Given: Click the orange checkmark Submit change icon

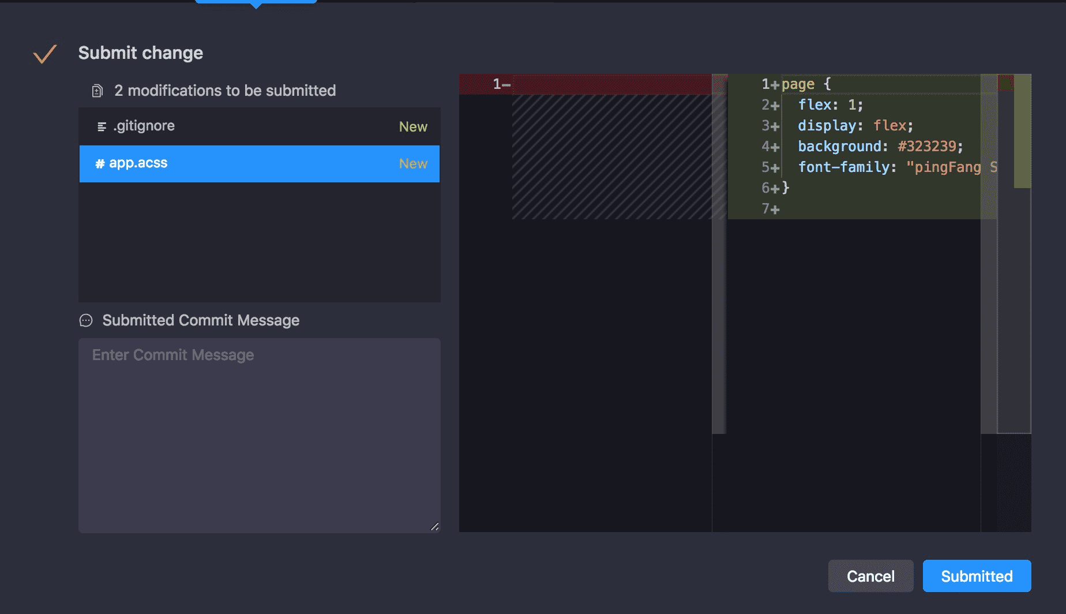Looking at the screenshot, I should [x=44, y=54].
